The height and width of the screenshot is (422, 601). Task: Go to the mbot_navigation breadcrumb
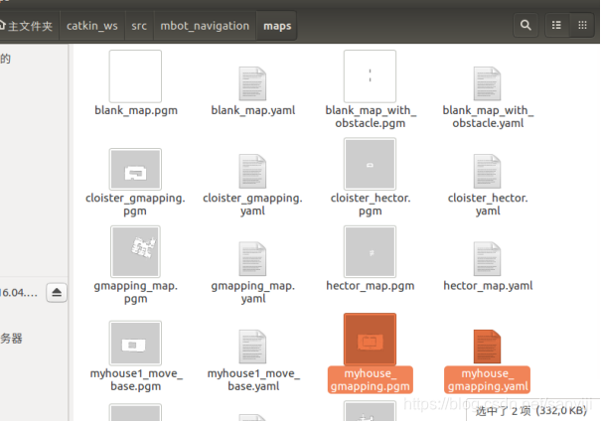(205, 26)
